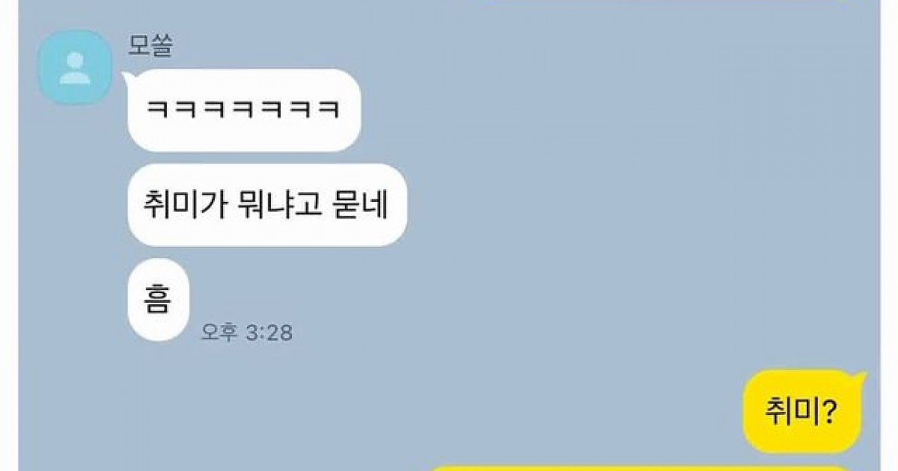Tap the partially visible yellow bubble at bottom

641,468
